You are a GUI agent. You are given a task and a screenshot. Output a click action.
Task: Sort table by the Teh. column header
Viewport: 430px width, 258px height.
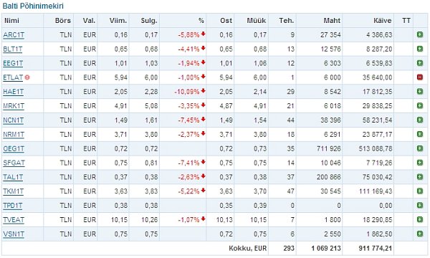click(x=286, y=21)
